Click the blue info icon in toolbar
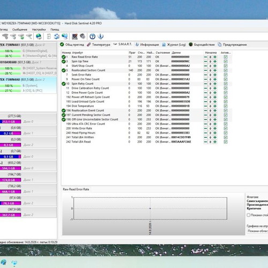 [x=101, y=36]
